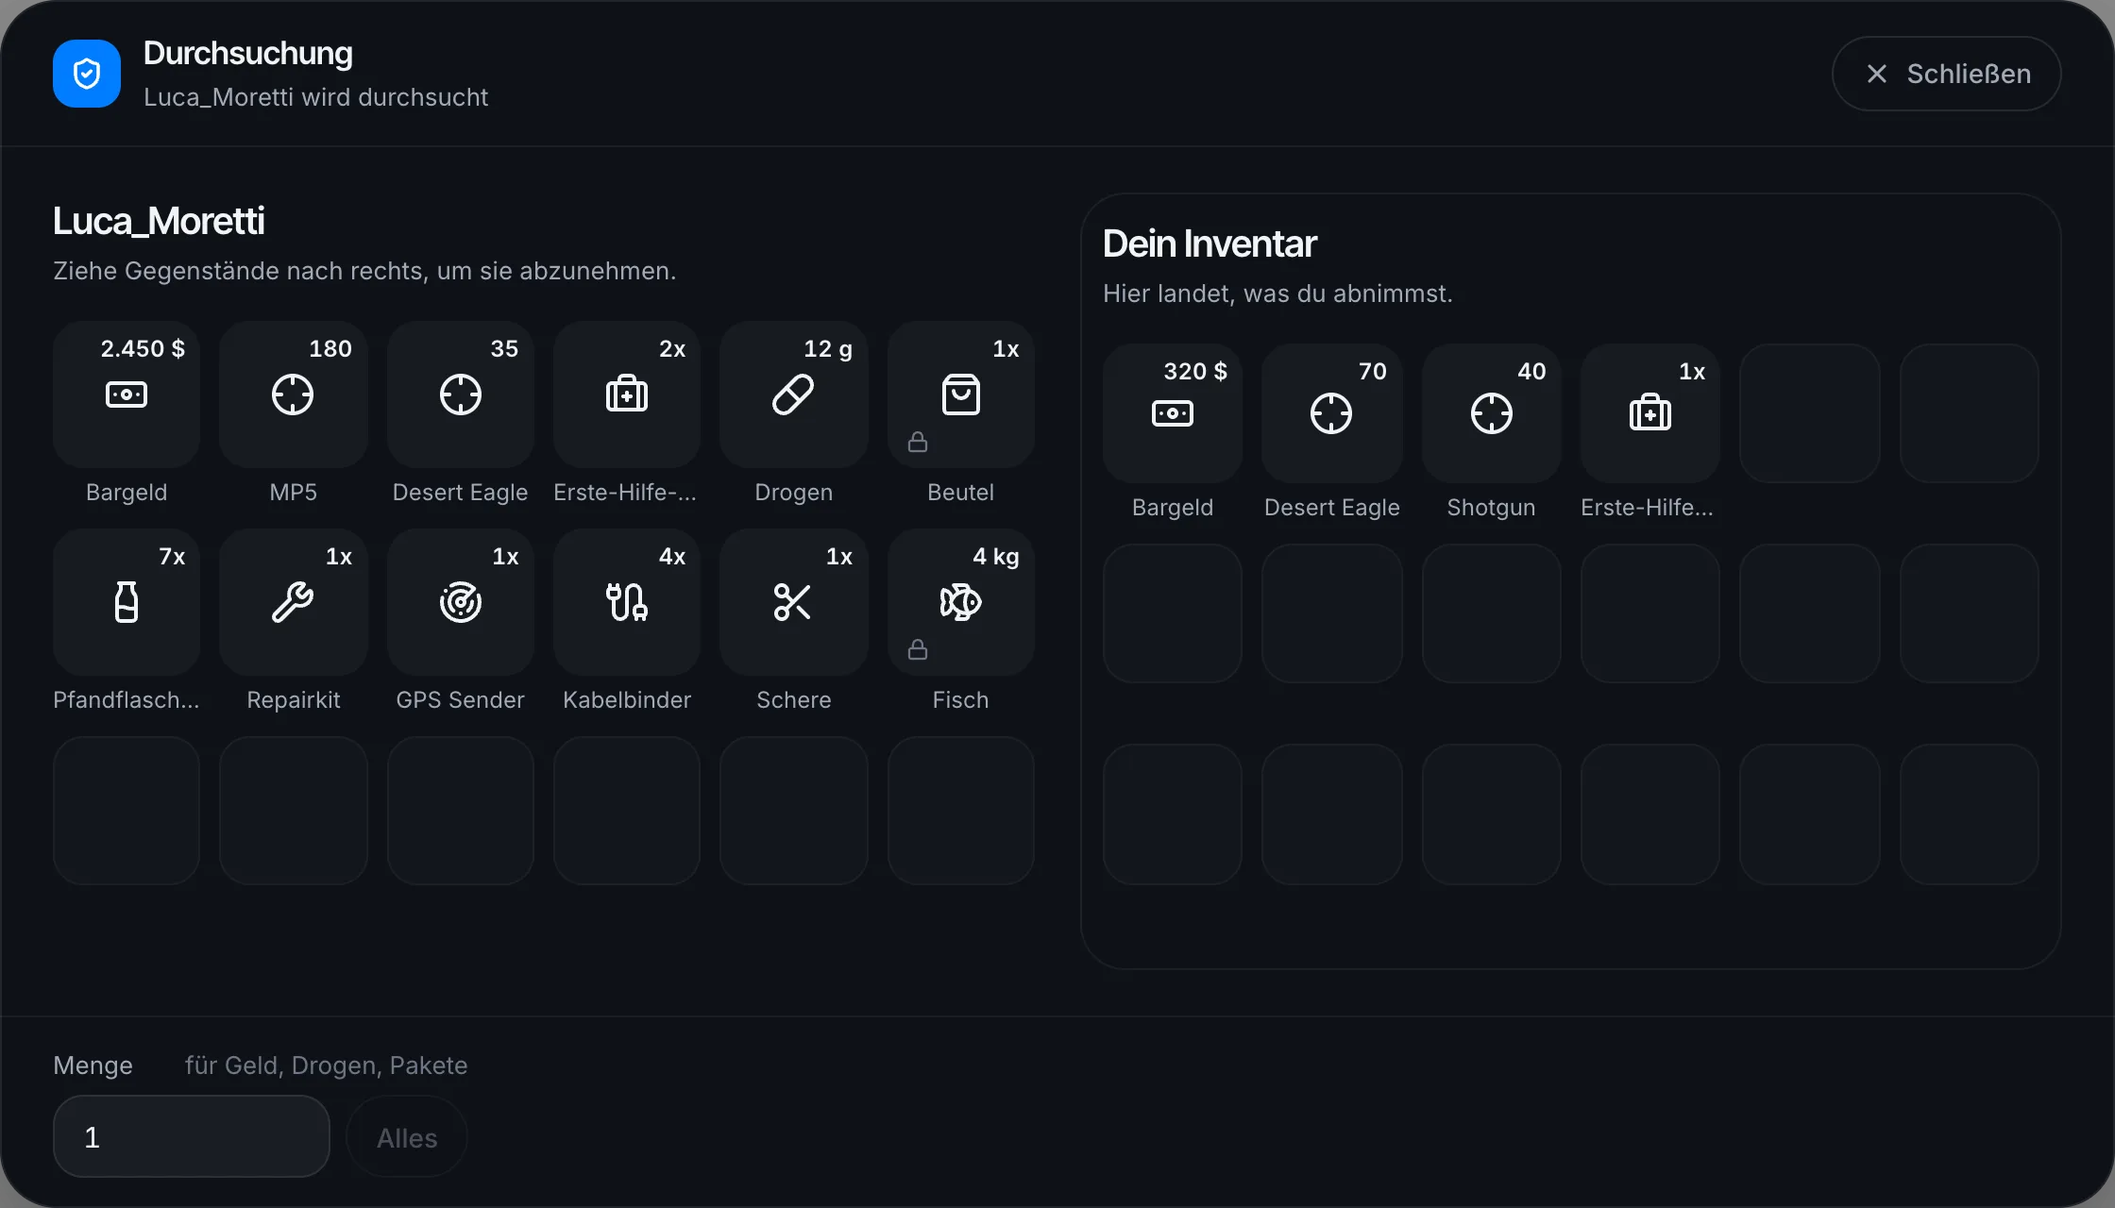The image size is (2115, 1208).
Task: Click the 'Dein Inventar' heading
Action: [1210, 243]
